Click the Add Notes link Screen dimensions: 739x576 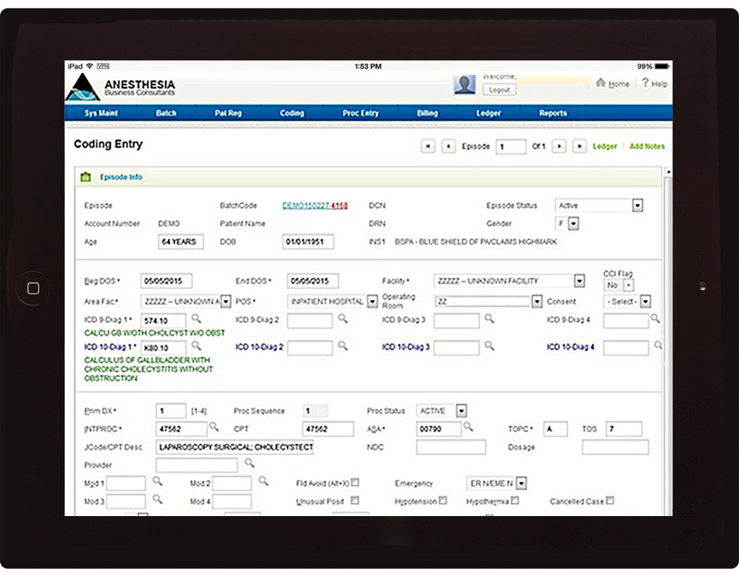647,146
